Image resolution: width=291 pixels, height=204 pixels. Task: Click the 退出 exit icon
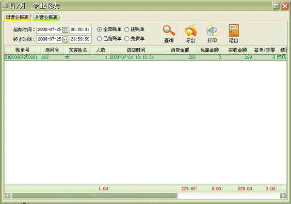233,31
